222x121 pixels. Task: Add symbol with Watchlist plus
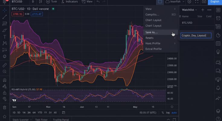point(203,10)
